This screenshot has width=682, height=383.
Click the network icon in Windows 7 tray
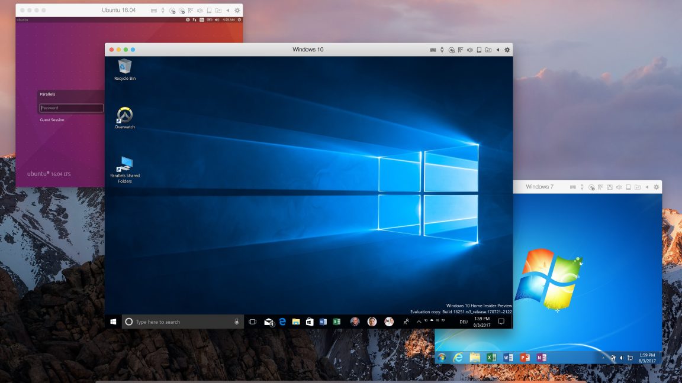coord(630,358)
